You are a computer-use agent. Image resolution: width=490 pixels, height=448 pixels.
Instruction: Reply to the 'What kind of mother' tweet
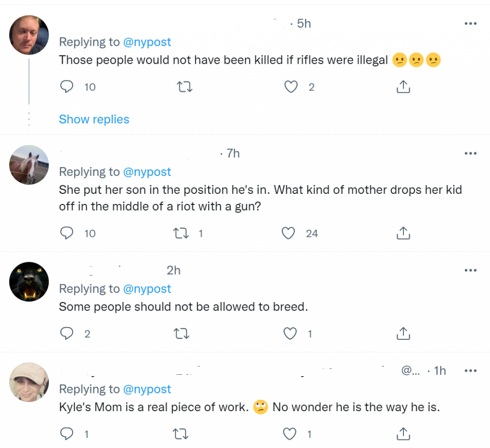[67, 233]
